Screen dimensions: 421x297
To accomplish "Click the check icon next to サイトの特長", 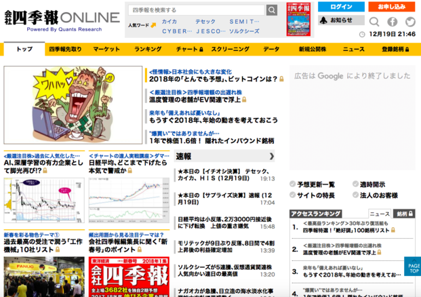I will [x=293, y=195].
